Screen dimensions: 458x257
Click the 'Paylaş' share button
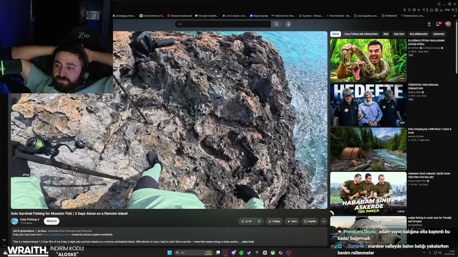click(x=274, y=221)
